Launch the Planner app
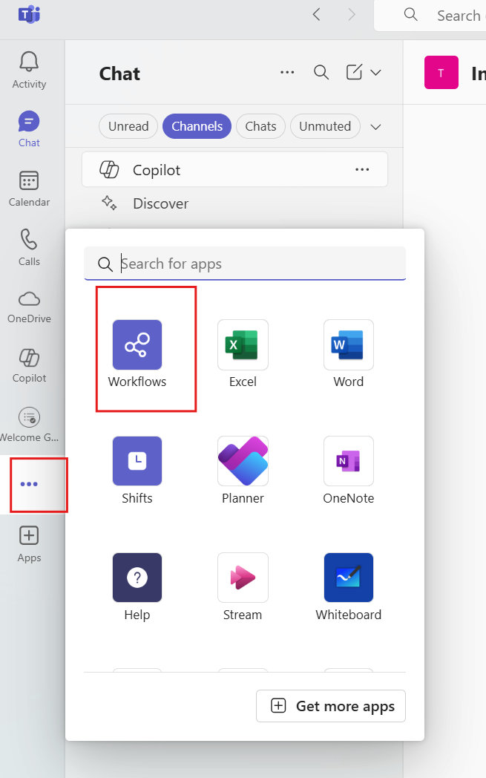The width and height of the screenshot is (486, 778). click(243, 470)
